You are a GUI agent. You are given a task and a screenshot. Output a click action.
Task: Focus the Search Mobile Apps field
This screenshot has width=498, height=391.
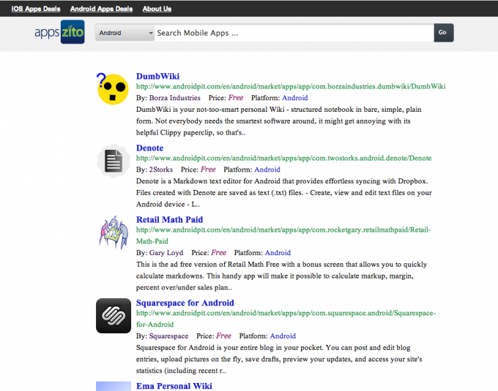tap(294, 33)
